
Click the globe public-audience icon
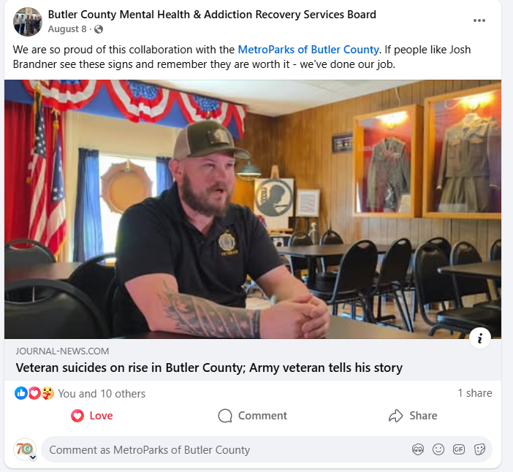click(99, 29)
